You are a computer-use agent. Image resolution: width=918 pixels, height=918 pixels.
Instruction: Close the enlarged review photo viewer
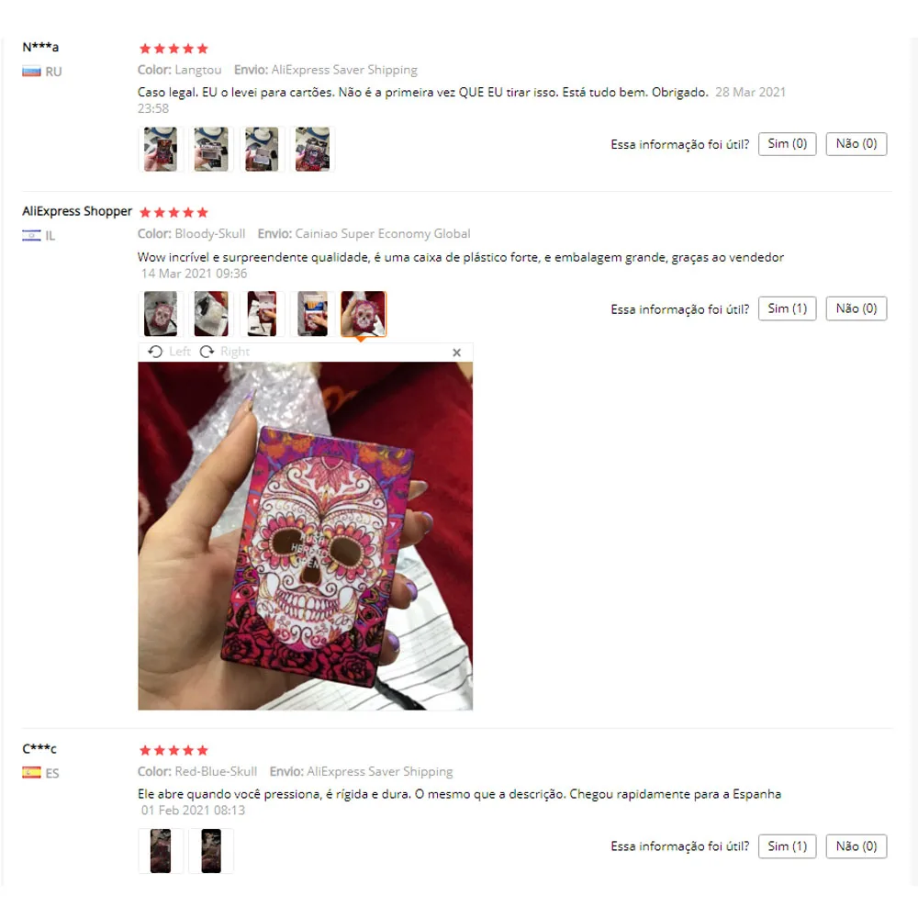tap(456, 353)
